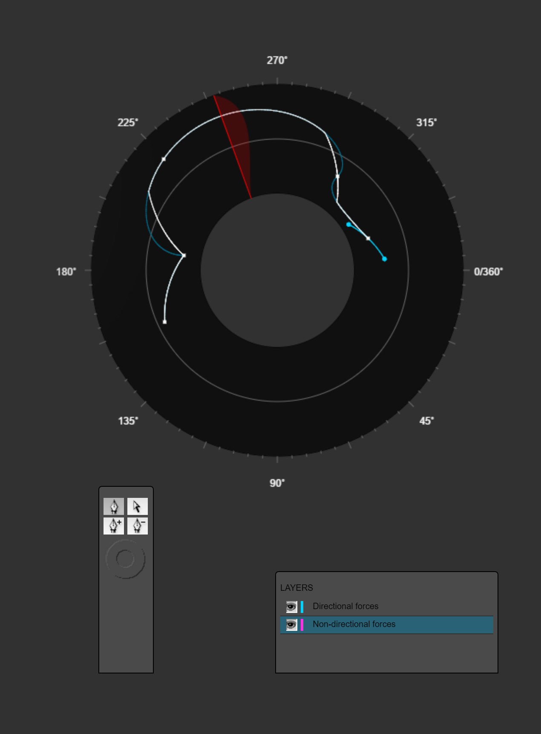Select the Non-directional forces layer

(x=354, y=624)
